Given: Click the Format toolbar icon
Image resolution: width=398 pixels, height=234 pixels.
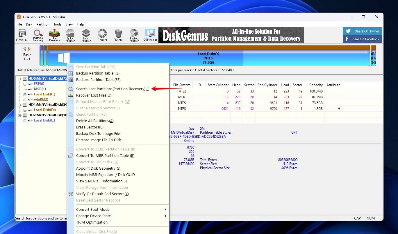Looking at the screenshot, I should click(102, 35).
